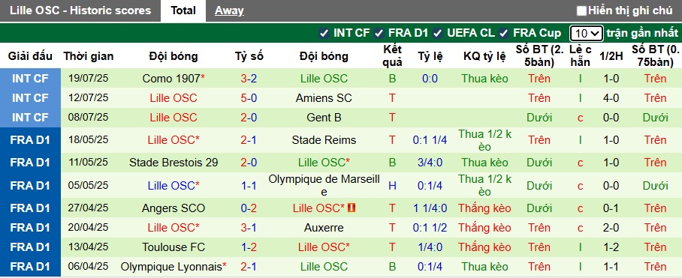
Task: Toggle the INT CF filter checkbox
Action: click(x=324, y=33)
